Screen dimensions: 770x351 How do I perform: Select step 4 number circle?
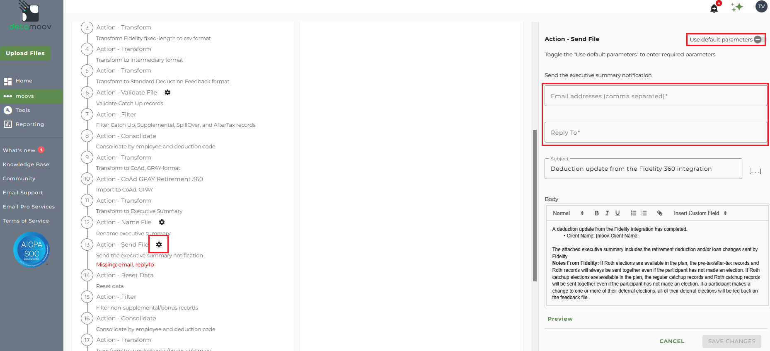coord(87,49)
